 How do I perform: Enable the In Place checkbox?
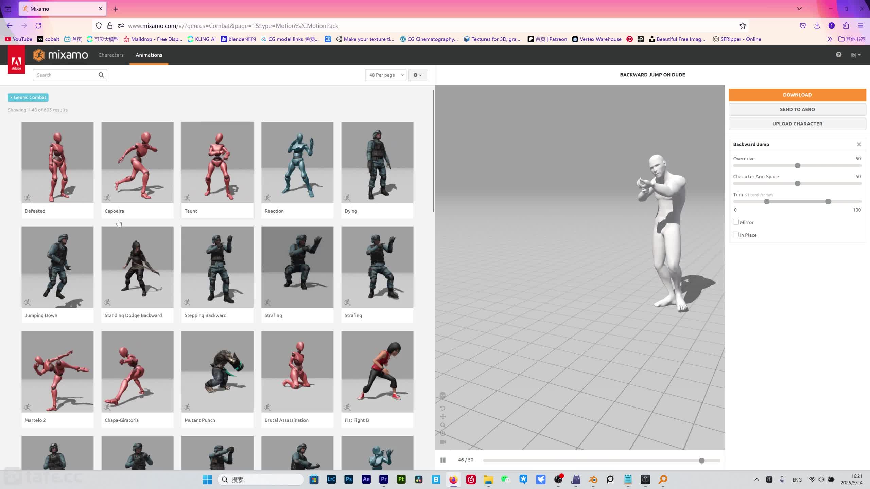click(736, 234)
